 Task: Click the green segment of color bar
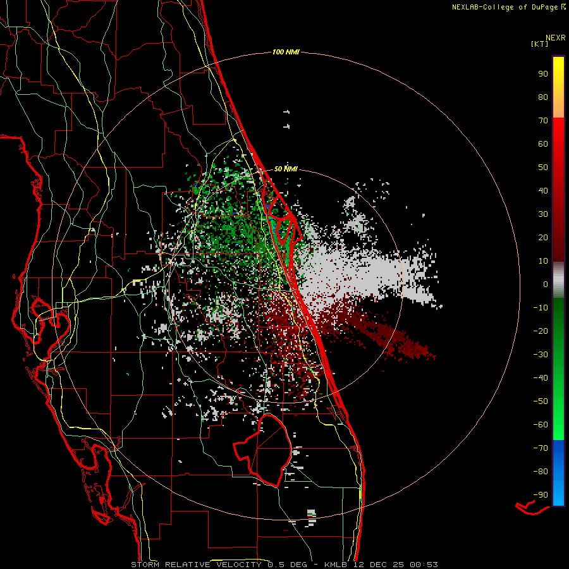558,369
